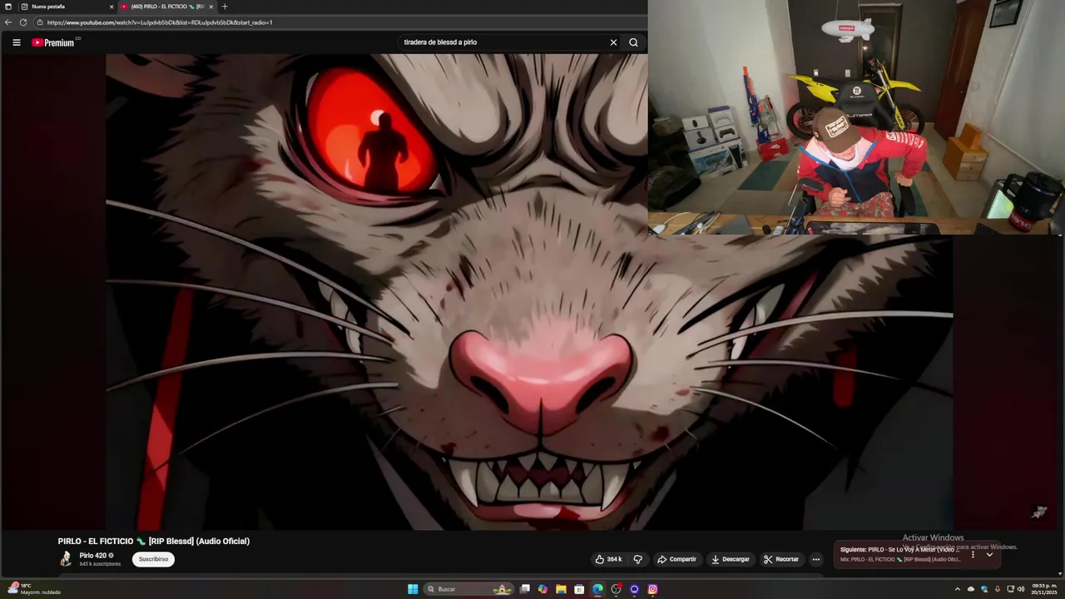Open File Explorer from the taskbar
The image size is (1065, 599).
tap(562, 589)
